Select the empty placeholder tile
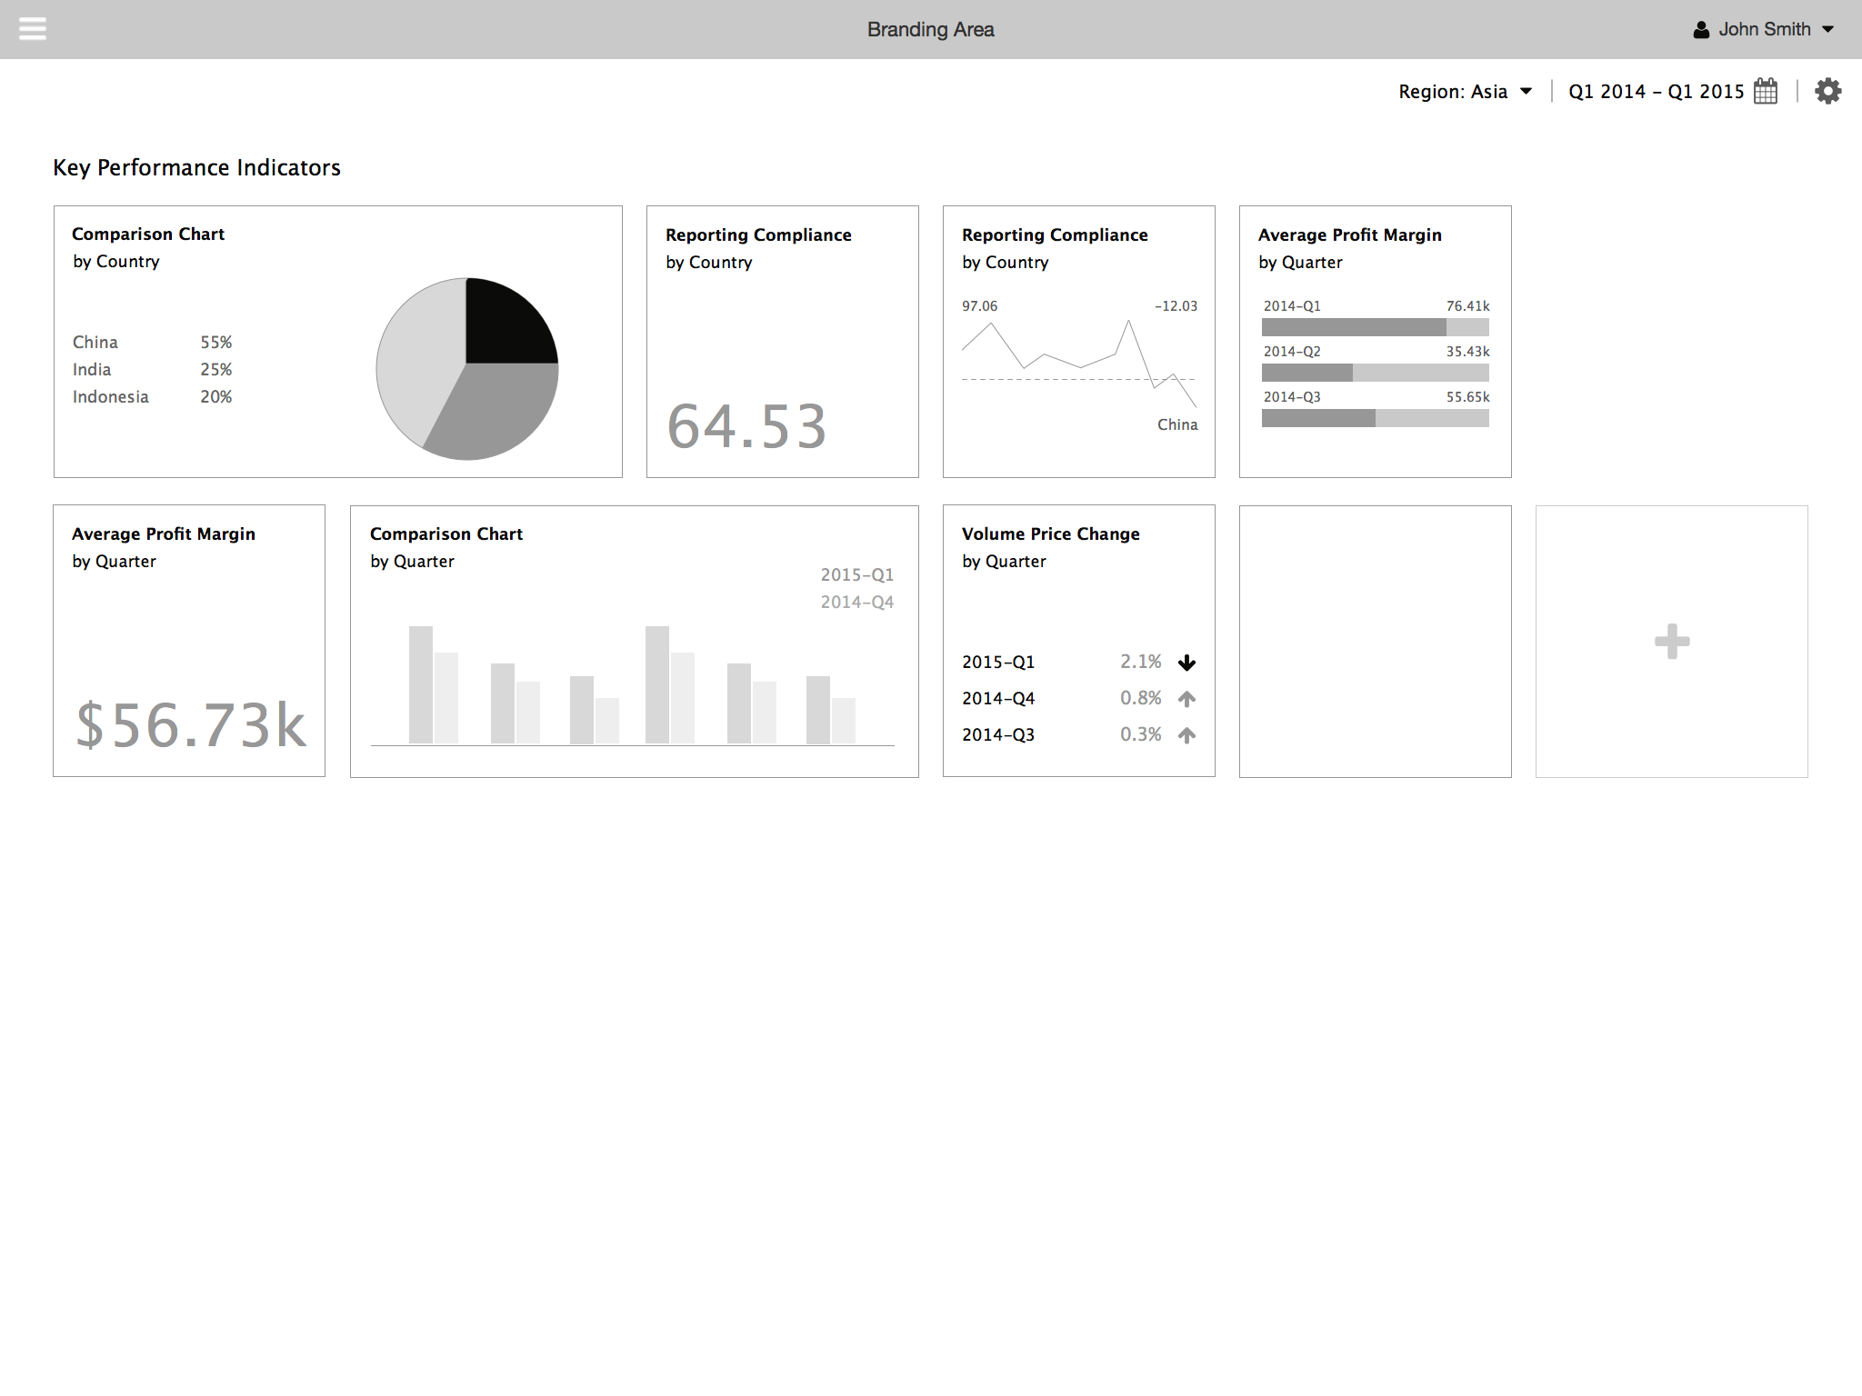 1375,642
